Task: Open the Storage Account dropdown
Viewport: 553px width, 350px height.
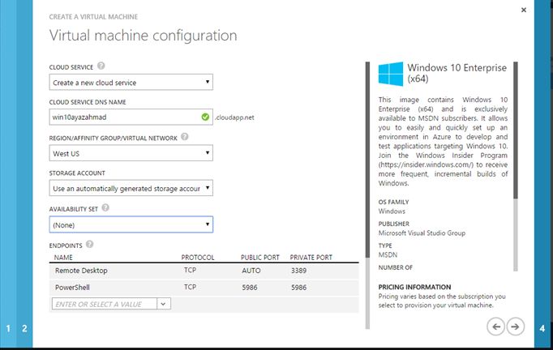Action: (131, 188)
